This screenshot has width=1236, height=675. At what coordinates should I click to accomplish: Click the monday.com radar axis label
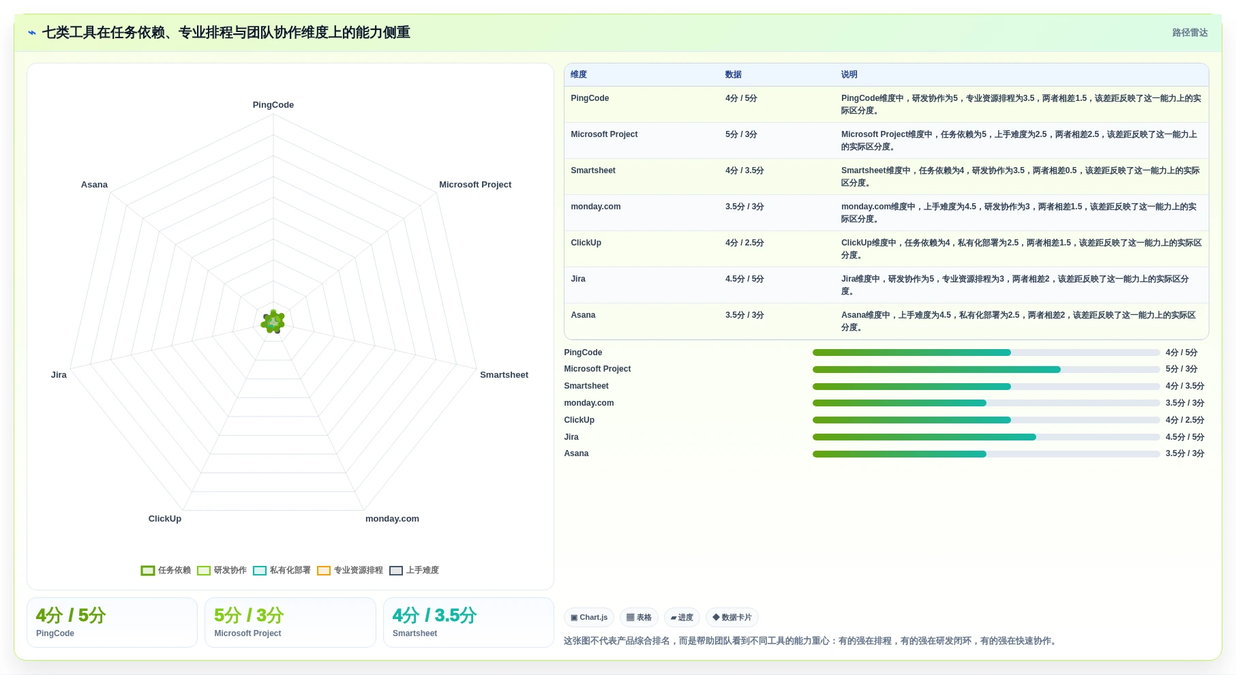392,519
